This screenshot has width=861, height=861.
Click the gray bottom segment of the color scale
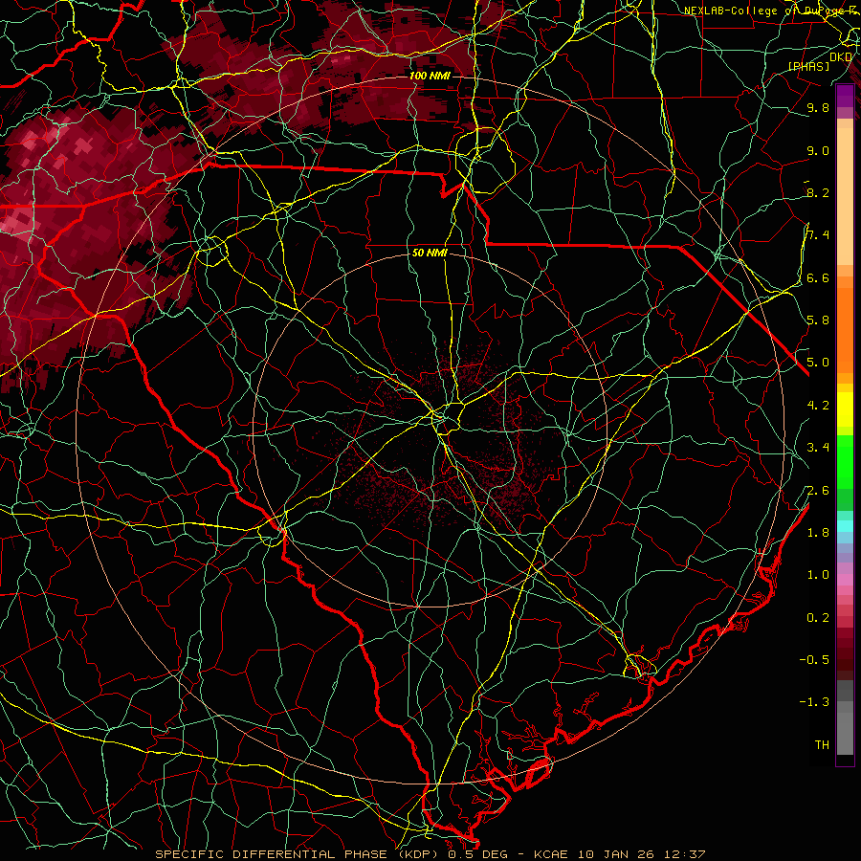click(x=845, y=730)
